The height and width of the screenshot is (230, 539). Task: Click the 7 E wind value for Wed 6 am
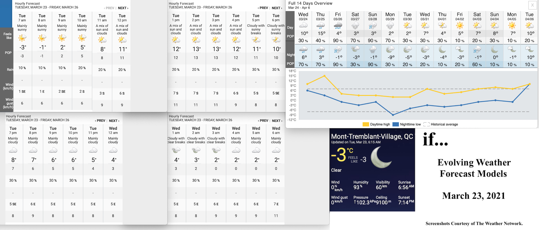pyautogui.click(x=276, y=204)
